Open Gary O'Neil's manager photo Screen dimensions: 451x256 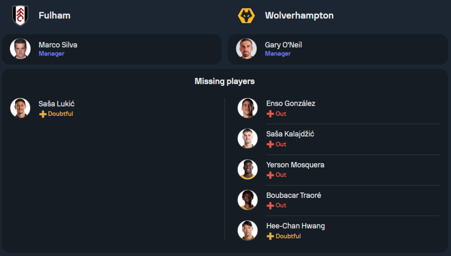tap(246, 49)
